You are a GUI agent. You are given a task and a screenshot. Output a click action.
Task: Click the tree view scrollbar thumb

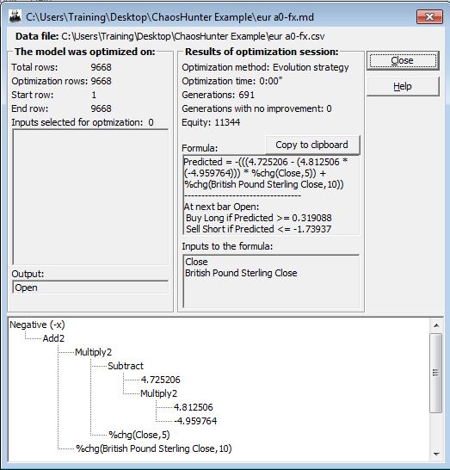435,374
